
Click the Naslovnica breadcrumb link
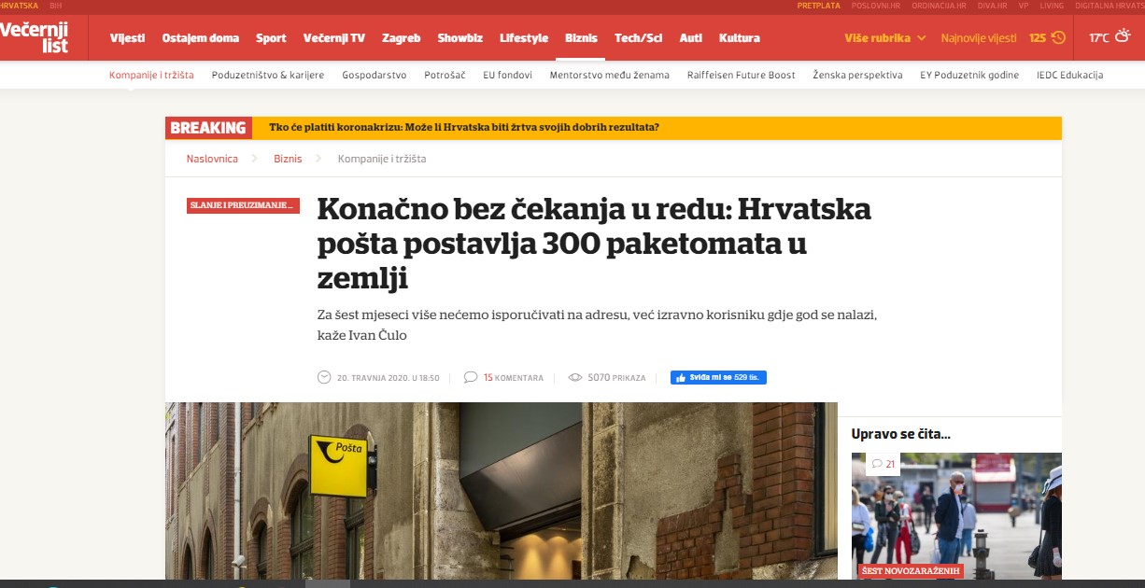point(212,159)
